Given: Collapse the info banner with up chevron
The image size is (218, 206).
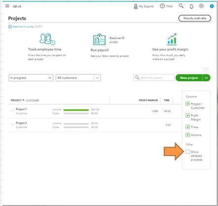Looking at the screenshot, I should [206, 69].
